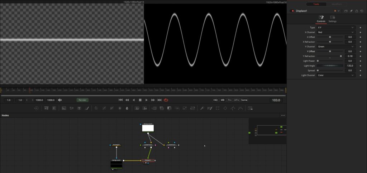Toggle the Displace1 enable switch
The height and width of the screenshot is (173, 367).
pos(292,11)
